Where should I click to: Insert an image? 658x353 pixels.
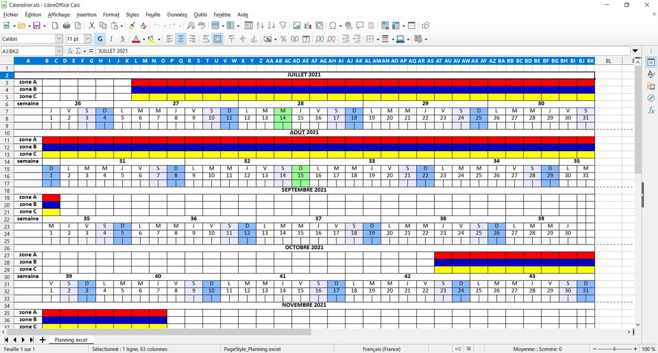[297, 25]
